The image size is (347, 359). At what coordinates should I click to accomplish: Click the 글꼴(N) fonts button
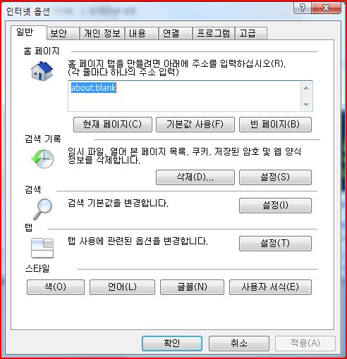click(192, 287)
